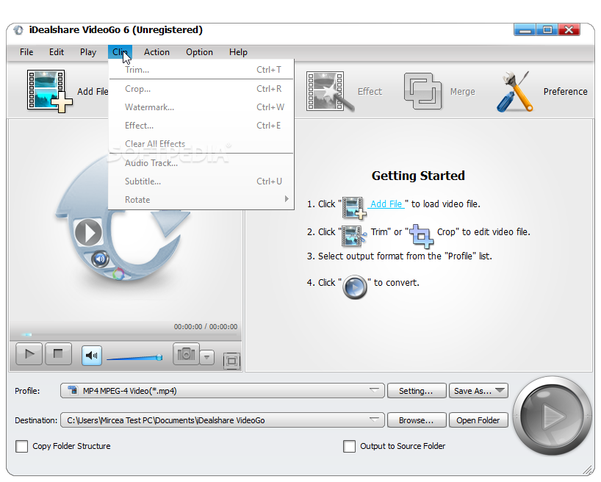Open snapshot options dropdown arrow
This screenshot has width=601, height=482.
206,357
